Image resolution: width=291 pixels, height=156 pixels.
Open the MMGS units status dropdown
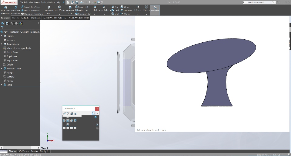277,154
